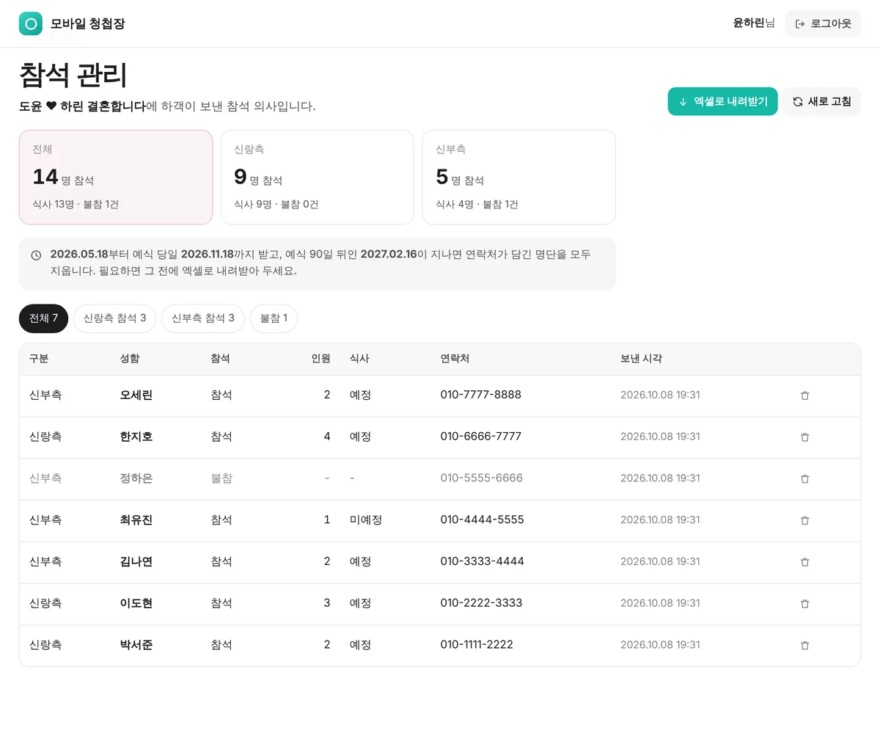Click the clock icon in the notice box
Image resolution: width=880 pixels, height=730 pixels.
click(x=36, y=255)
